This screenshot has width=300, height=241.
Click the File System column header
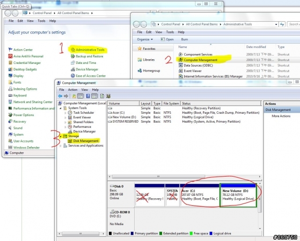tap(171, 103)
